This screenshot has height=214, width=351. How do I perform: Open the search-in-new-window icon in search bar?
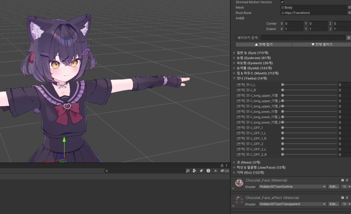[187, 171]
